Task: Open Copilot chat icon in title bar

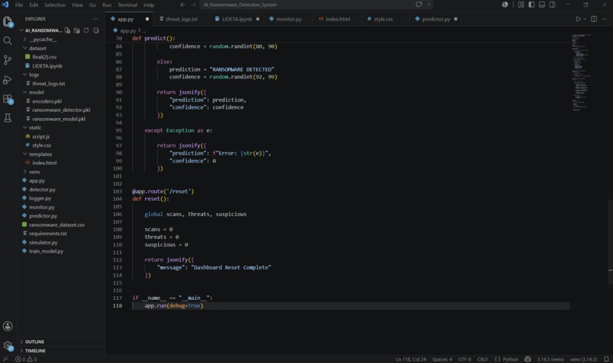Action: pyautogui.click(x=419, y=5)
